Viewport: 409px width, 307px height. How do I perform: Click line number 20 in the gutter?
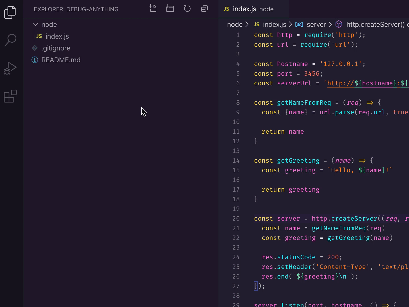236,218
